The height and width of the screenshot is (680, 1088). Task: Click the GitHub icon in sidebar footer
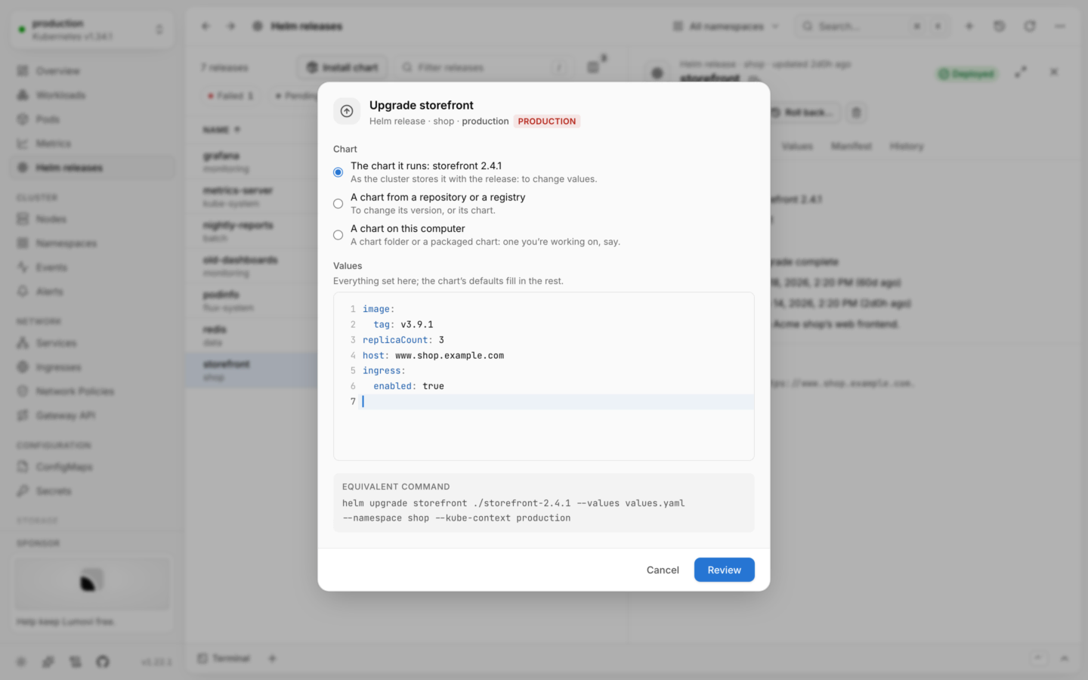click(103, 662)
